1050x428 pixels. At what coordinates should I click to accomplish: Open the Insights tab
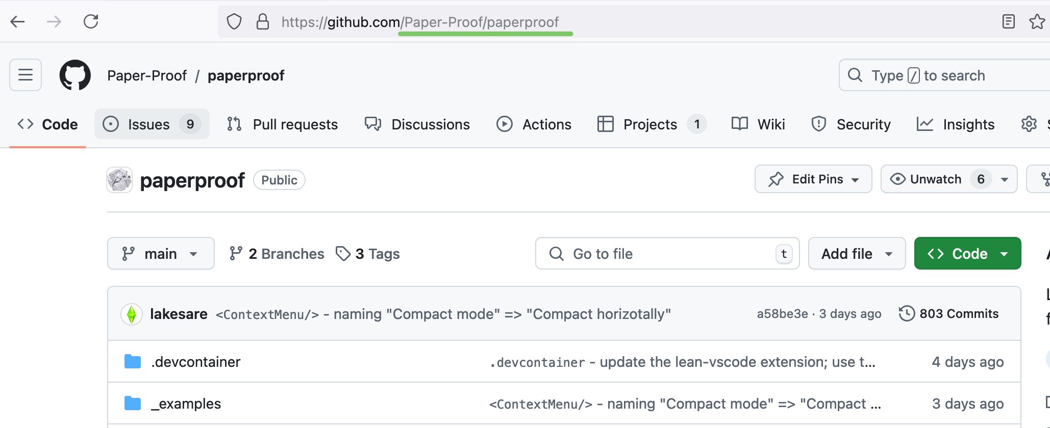tap(956, 124)
